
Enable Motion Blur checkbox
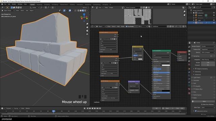click(x=194, y=89)
